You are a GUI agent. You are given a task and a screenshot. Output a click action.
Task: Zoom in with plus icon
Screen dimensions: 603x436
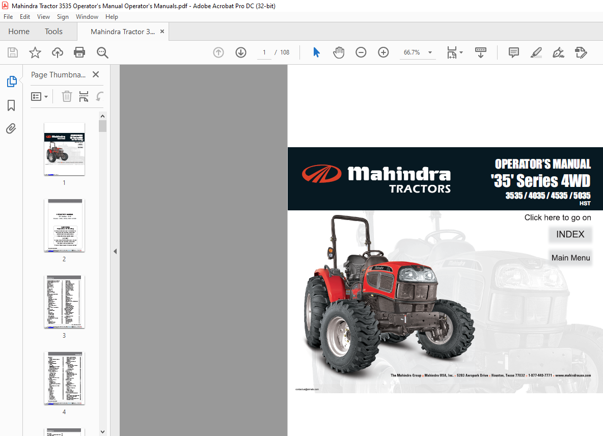pyautogui.click(x=383, y=52)
